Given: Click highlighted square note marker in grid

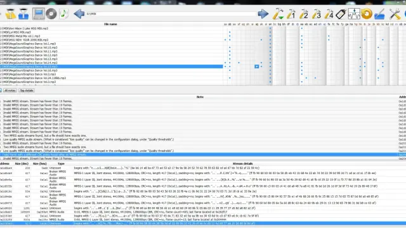Looking at the screenshot, I should tap(256, 66).
